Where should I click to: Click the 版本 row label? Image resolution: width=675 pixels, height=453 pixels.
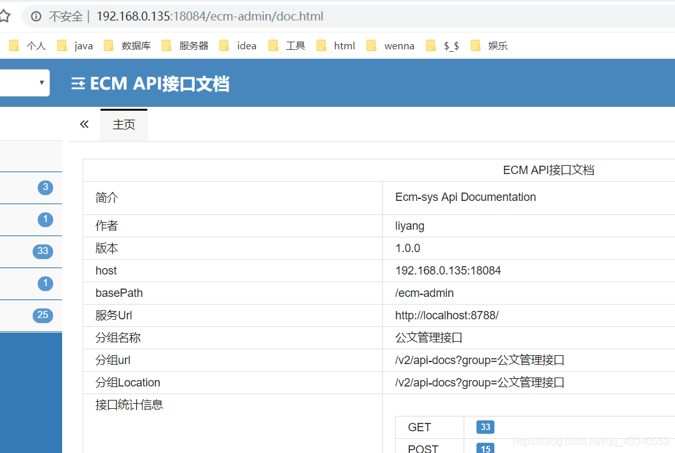pos(106,248)
